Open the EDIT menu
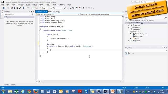168x94 pixels. point(8,5)
